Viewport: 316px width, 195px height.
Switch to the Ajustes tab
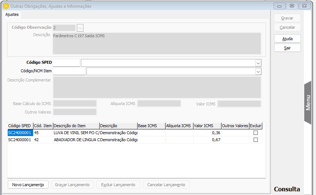12,14
